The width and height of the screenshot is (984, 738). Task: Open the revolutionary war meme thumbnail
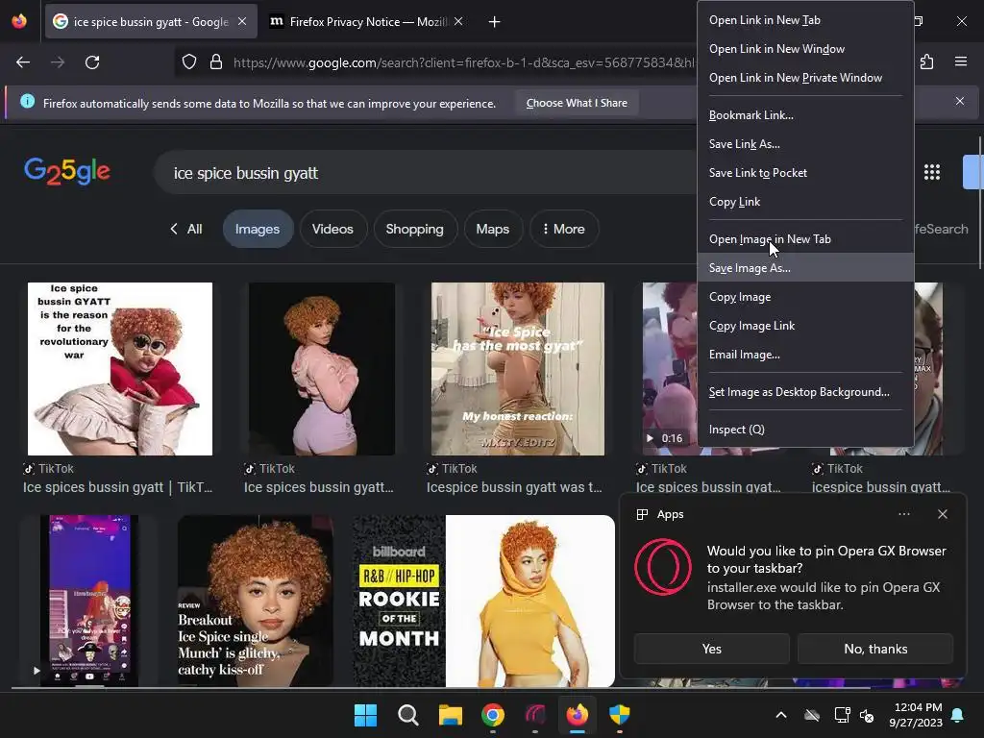pyautogui.click(x=120, y=369)
